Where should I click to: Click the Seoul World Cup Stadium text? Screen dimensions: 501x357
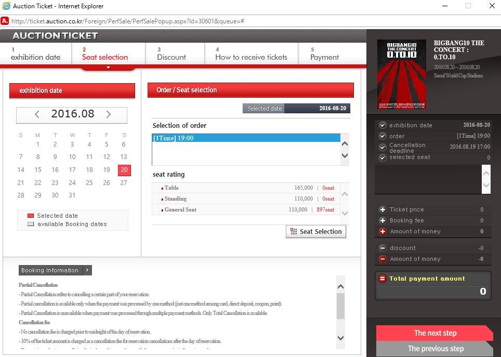[458, 76]
